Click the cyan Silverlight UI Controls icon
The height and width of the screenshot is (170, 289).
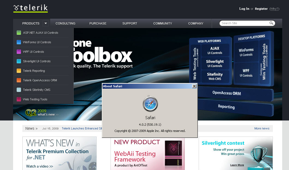(19, 61)
